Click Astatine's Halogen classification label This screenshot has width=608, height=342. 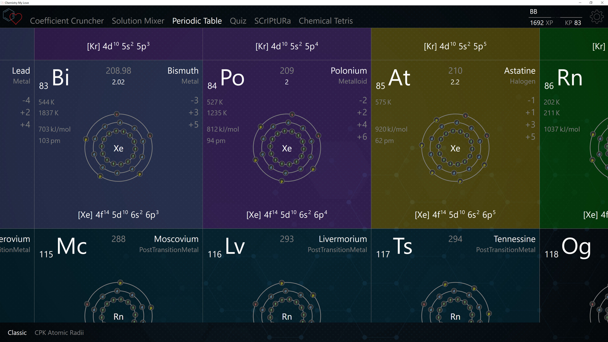click(x=522, y=81)
